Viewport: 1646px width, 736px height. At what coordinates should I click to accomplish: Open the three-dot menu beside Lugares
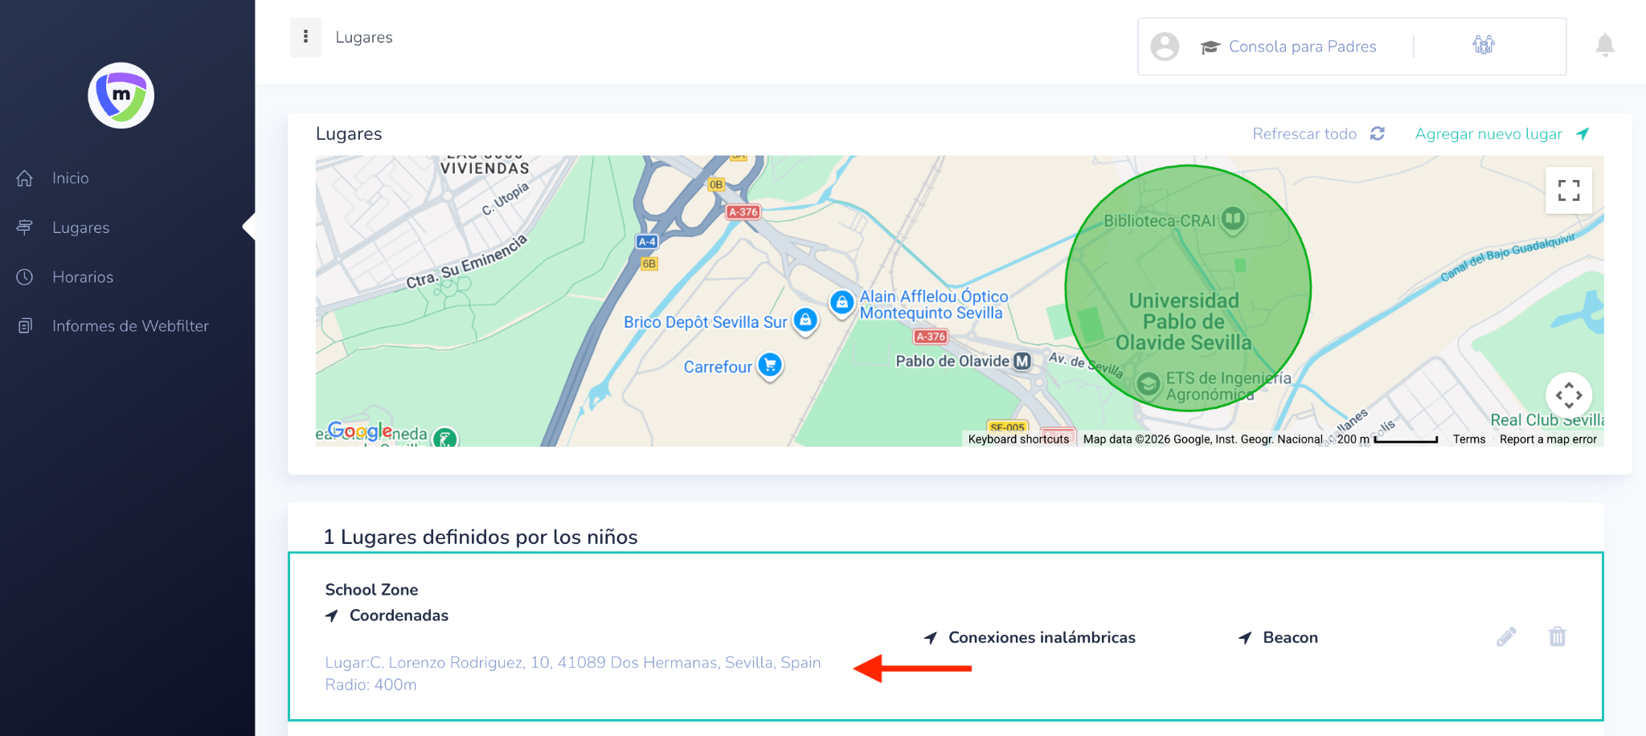tap(305, 37)
